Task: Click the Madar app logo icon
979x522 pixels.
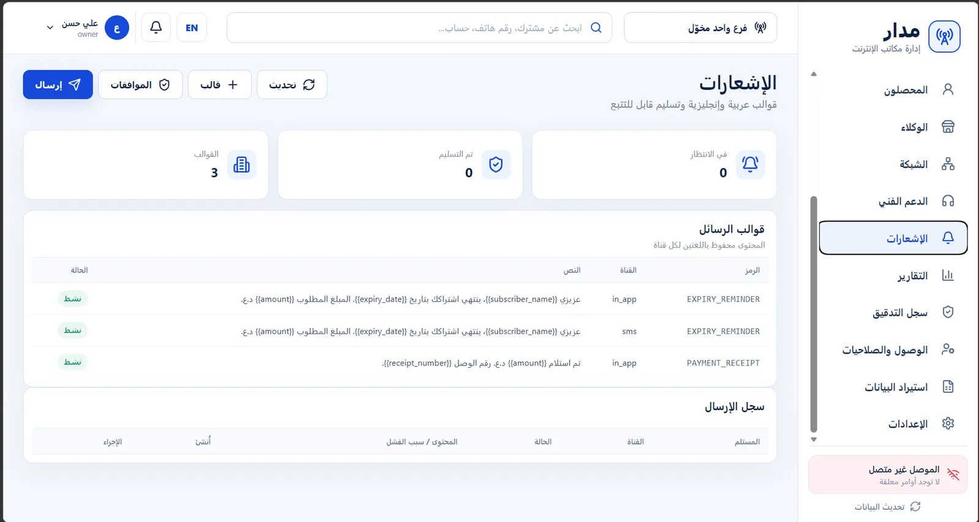Action: pyautogui.click(x=944, y=37)
